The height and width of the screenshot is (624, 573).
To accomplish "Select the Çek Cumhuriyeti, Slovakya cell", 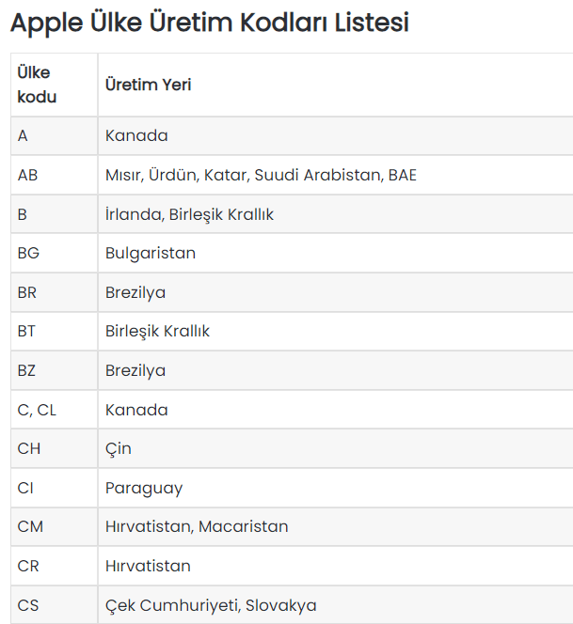I will [x=336, y=605].
